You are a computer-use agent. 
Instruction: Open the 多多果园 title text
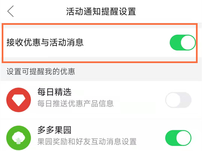pos(55,130)
